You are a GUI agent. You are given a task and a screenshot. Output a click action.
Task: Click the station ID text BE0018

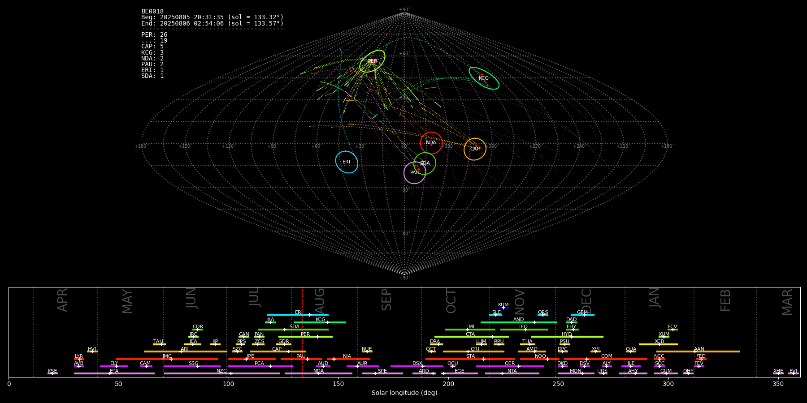click(x=152, y=11)
